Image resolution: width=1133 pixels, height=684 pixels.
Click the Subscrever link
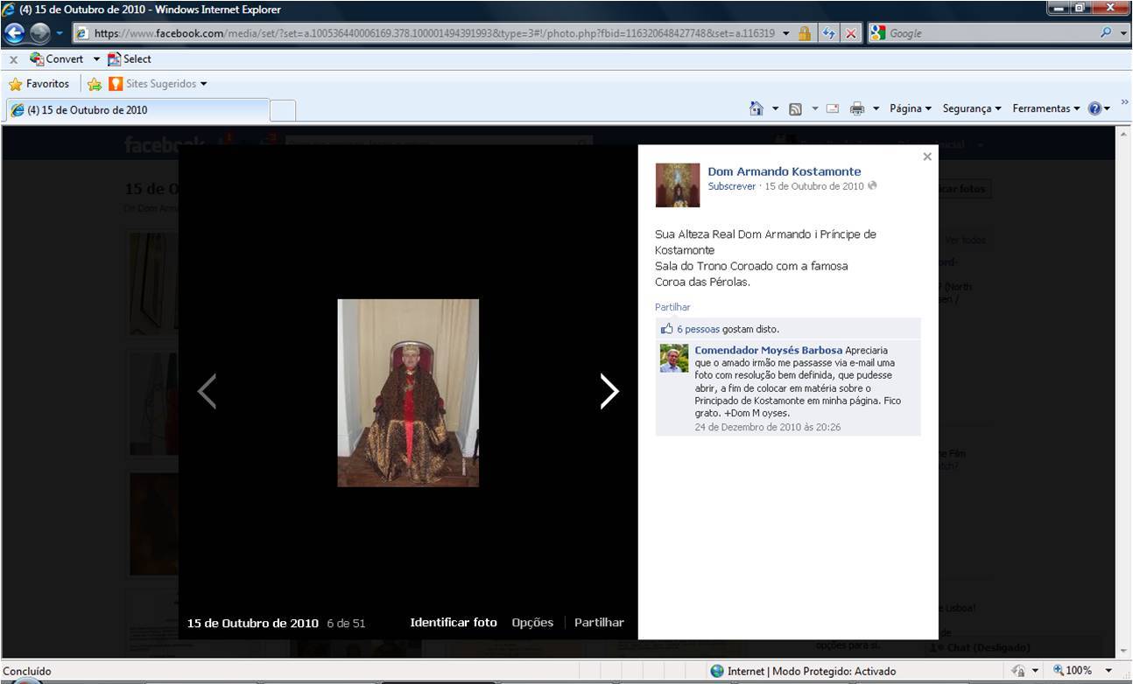(731, 186)
